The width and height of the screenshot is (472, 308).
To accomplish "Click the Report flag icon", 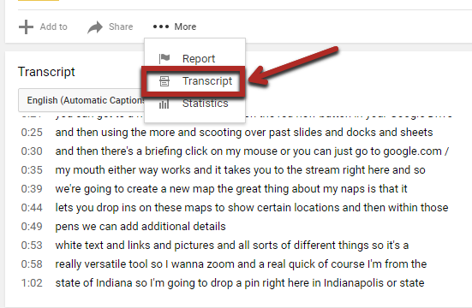I will [x=164, y=58].
